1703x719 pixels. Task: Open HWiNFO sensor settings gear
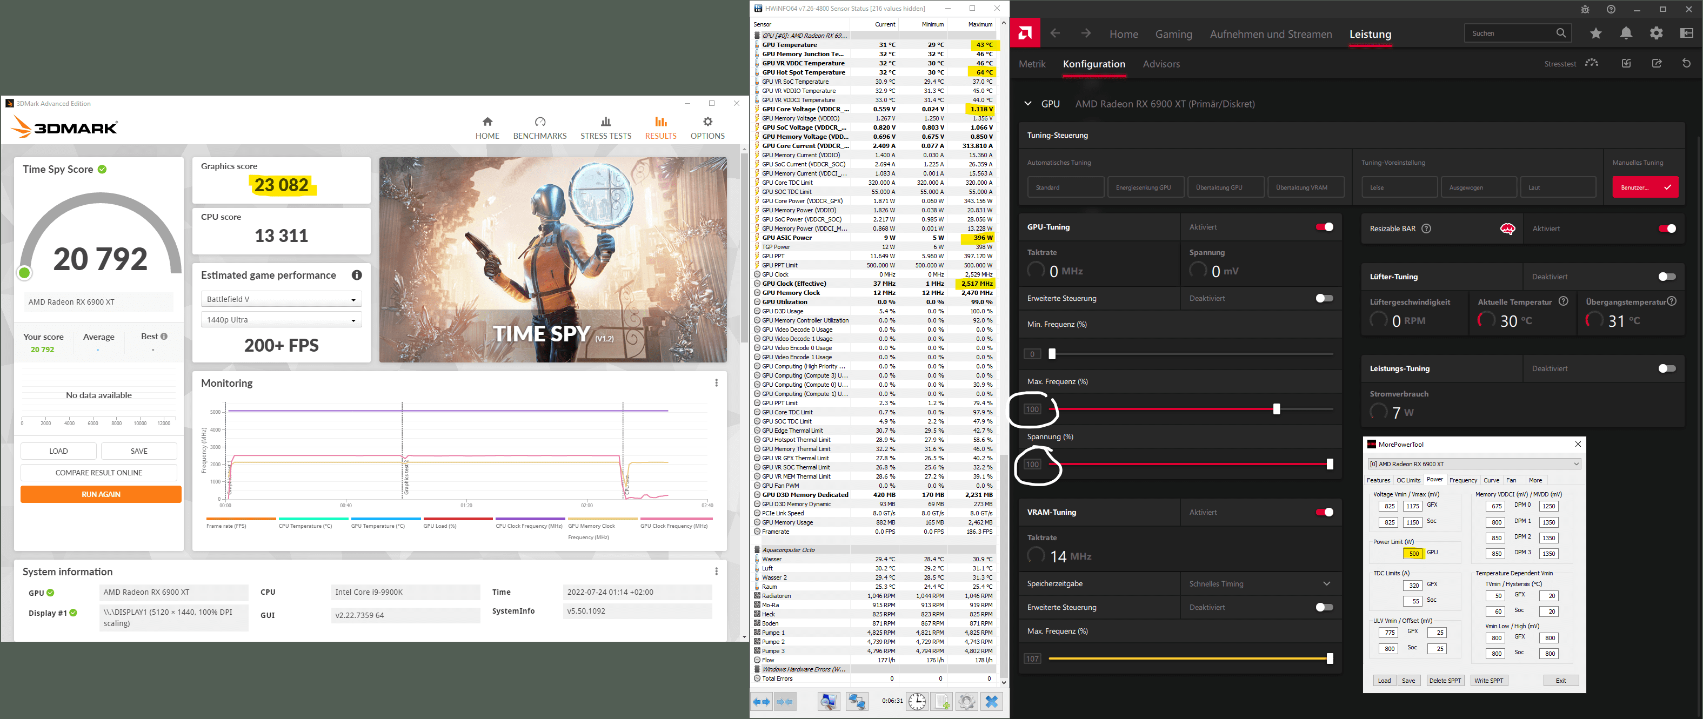click(x=966, y=702)
